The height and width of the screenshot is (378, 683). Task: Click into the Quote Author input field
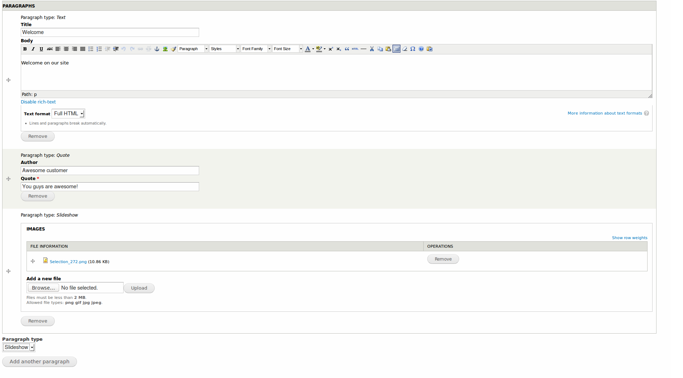(110, 171)
